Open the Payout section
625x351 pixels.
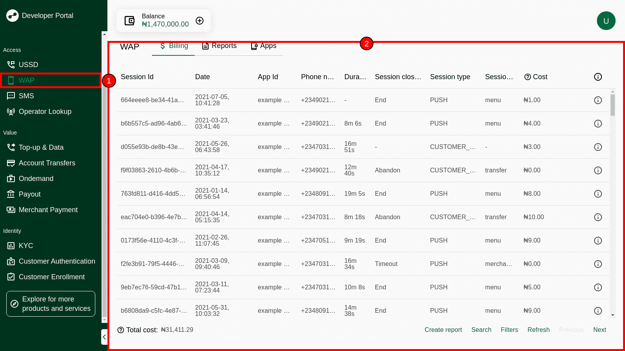coord(29,194)
